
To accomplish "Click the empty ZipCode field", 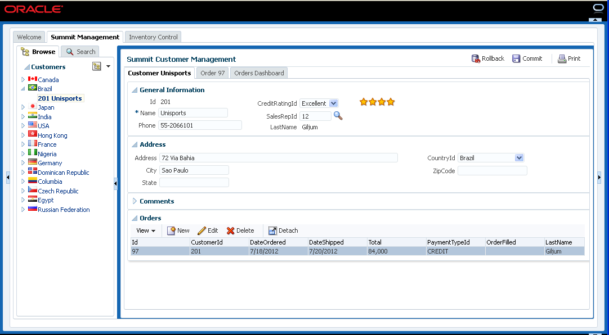I will coord(492,171).
